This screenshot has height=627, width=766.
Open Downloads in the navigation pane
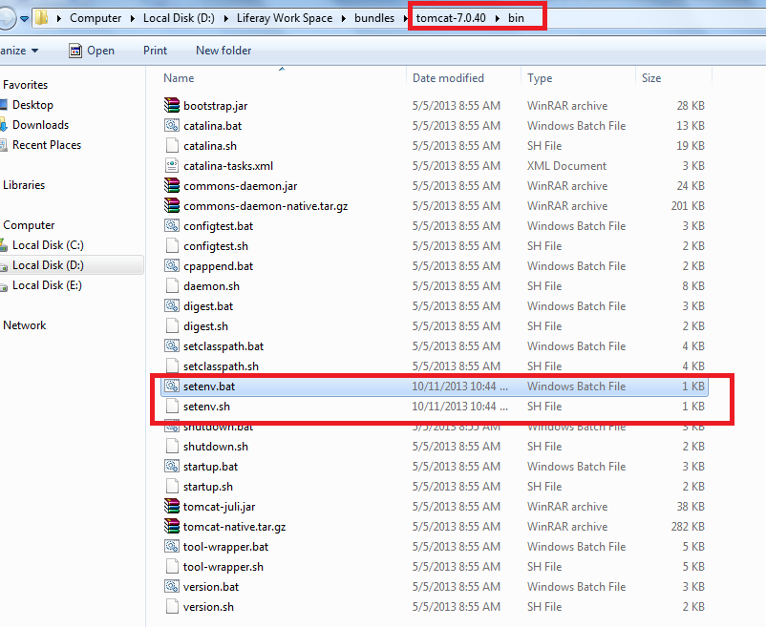40,125
